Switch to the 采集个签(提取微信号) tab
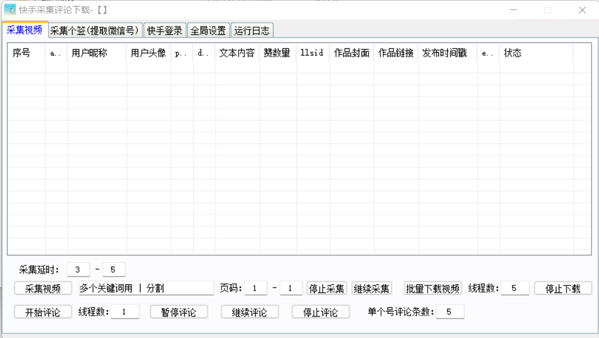The width and height of the screenshot is (599, 338). point(95,31)
